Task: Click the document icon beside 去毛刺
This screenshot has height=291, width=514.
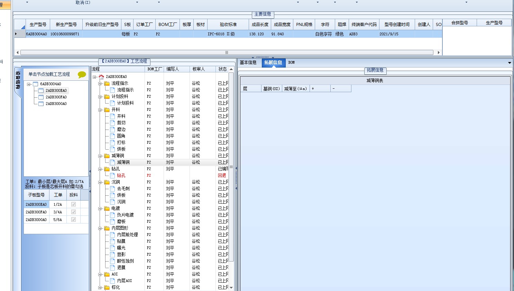Action: [112, 188]
